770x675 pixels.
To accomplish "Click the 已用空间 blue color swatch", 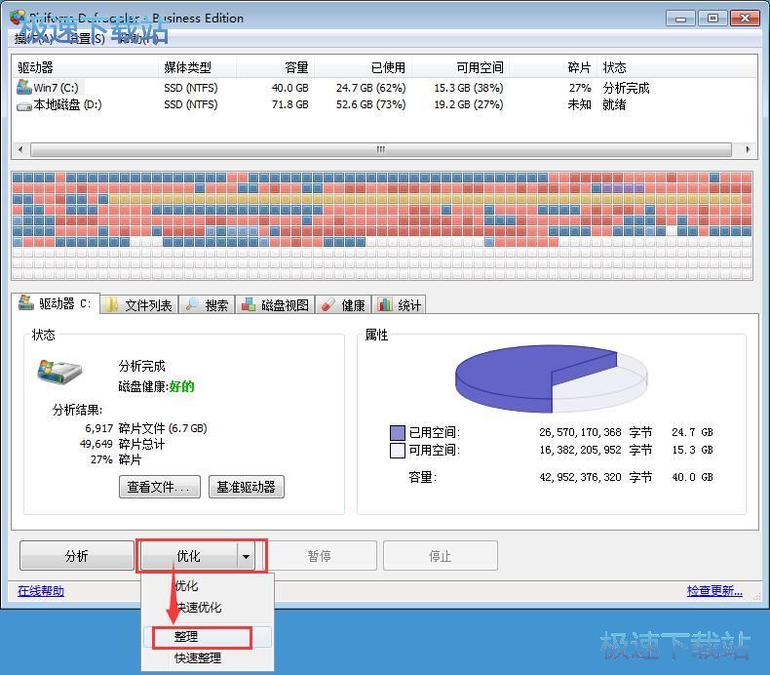I will coord(398,433).
